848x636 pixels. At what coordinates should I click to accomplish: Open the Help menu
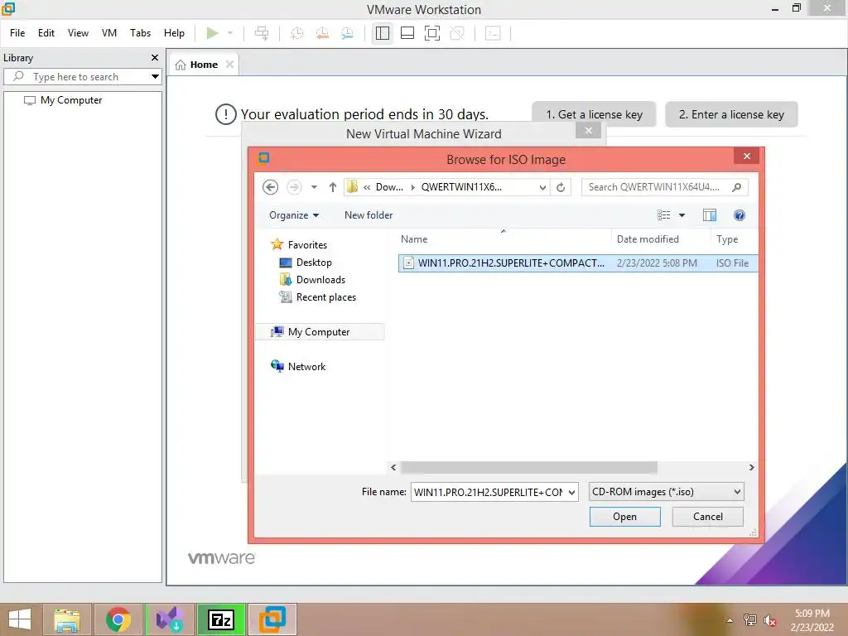pos(174,33)
